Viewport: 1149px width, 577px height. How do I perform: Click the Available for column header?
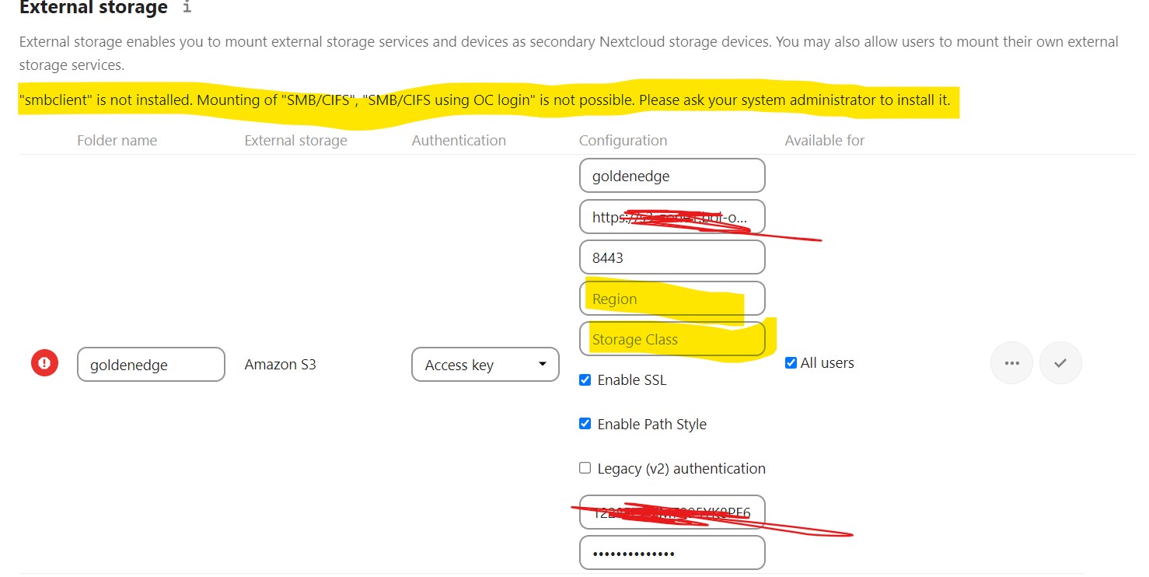pyautogui.click(x=824, y=141)
